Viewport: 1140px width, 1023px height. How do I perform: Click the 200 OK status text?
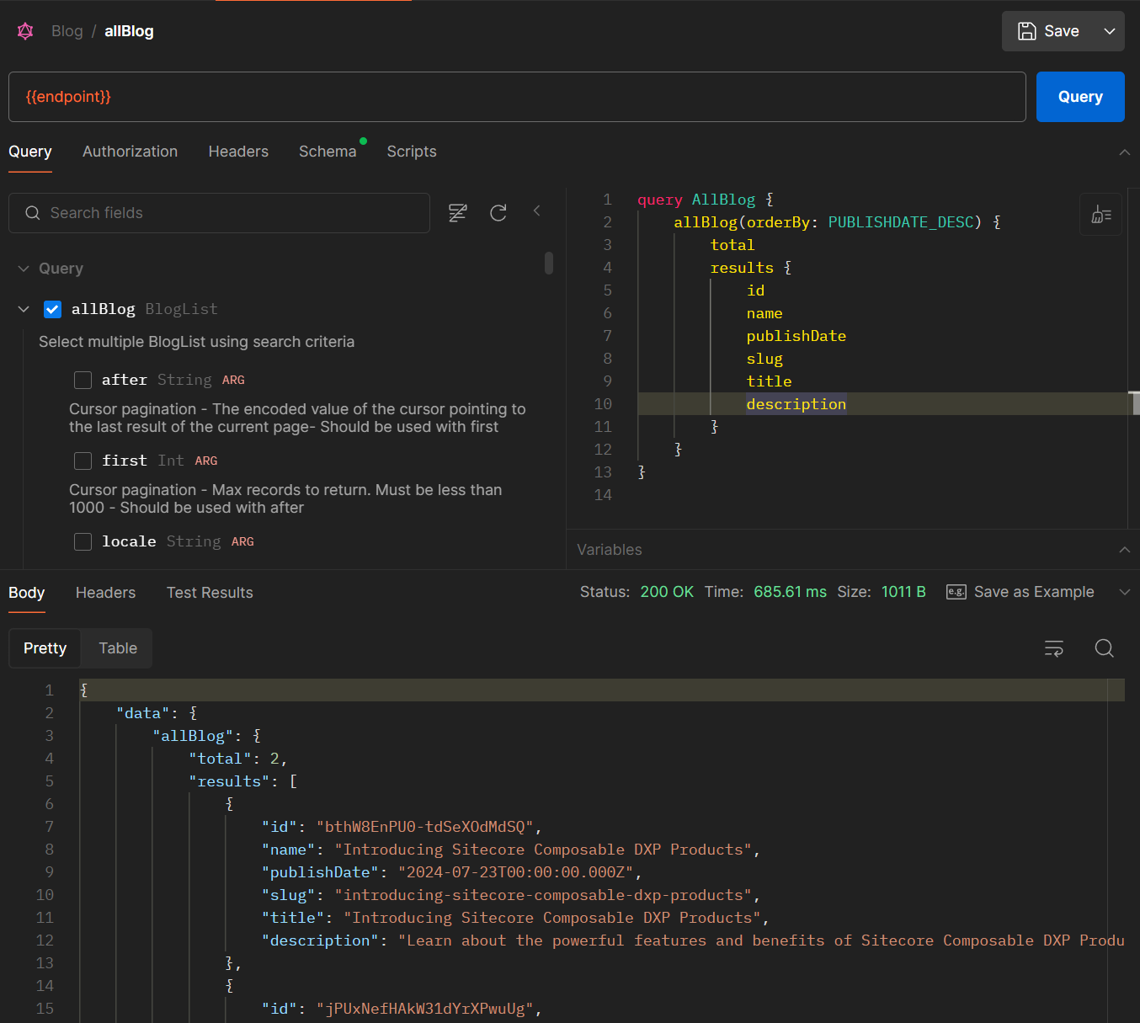[x=667, y=592]
